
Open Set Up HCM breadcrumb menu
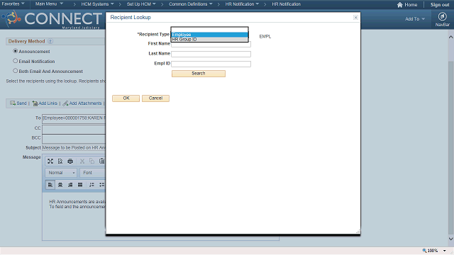(x=141, y=4)
